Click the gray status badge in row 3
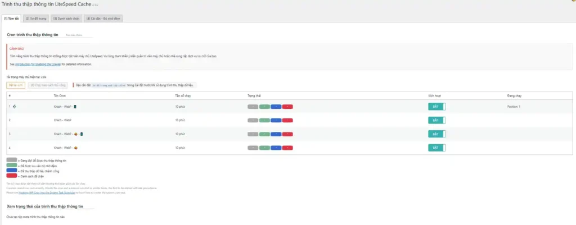This screenshot has height=225, width=576. (x=253, y=134)
